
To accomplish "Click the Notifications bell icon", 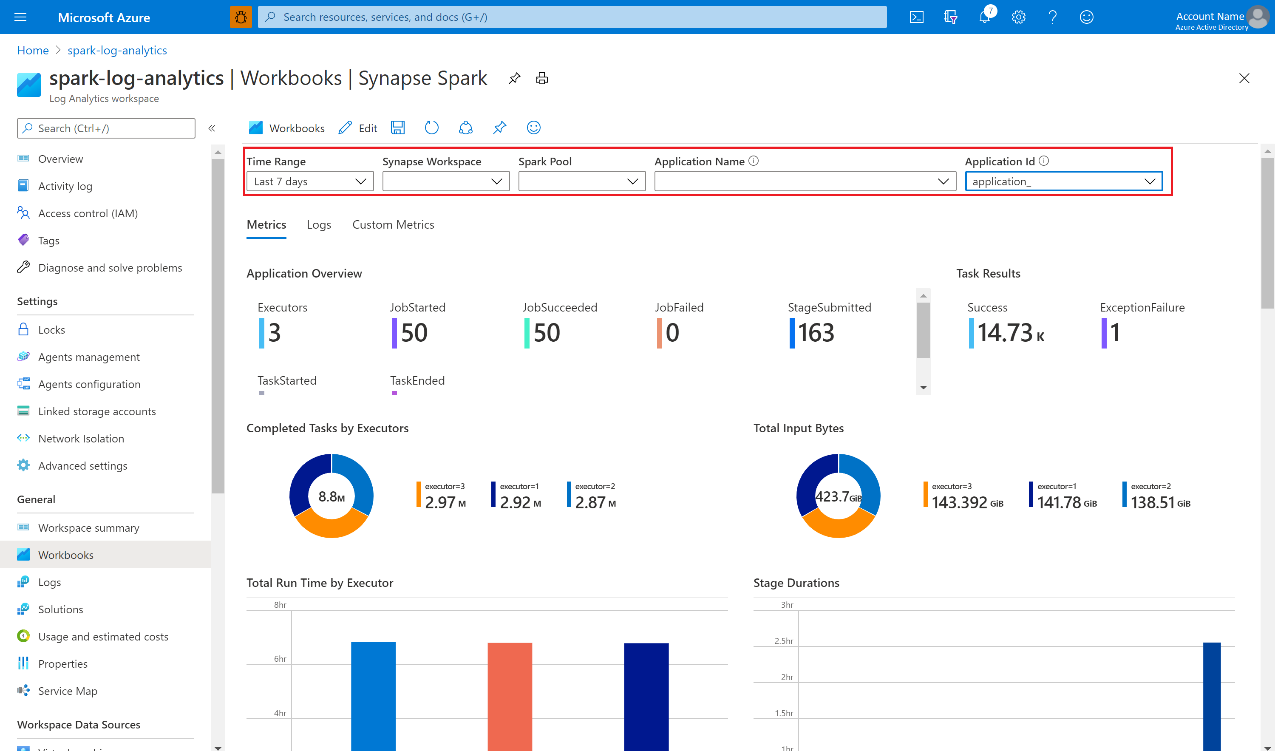I will 983,17.
